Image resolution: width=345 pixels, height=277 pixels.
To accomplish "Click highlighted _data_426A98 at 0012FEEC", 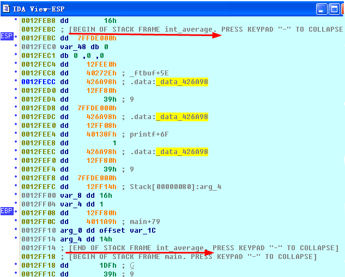I will point(182,152).
